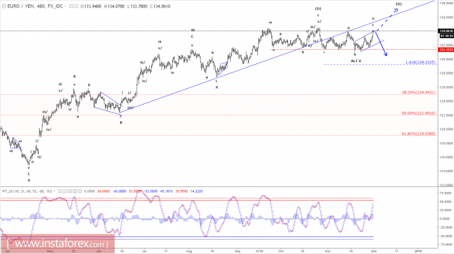Screen dimensions: 454x254
Task: Click 138.0000 on the price axis
Action: (446, 3)
